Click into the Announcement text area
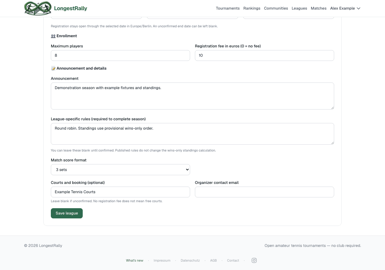 pos(192,96)
